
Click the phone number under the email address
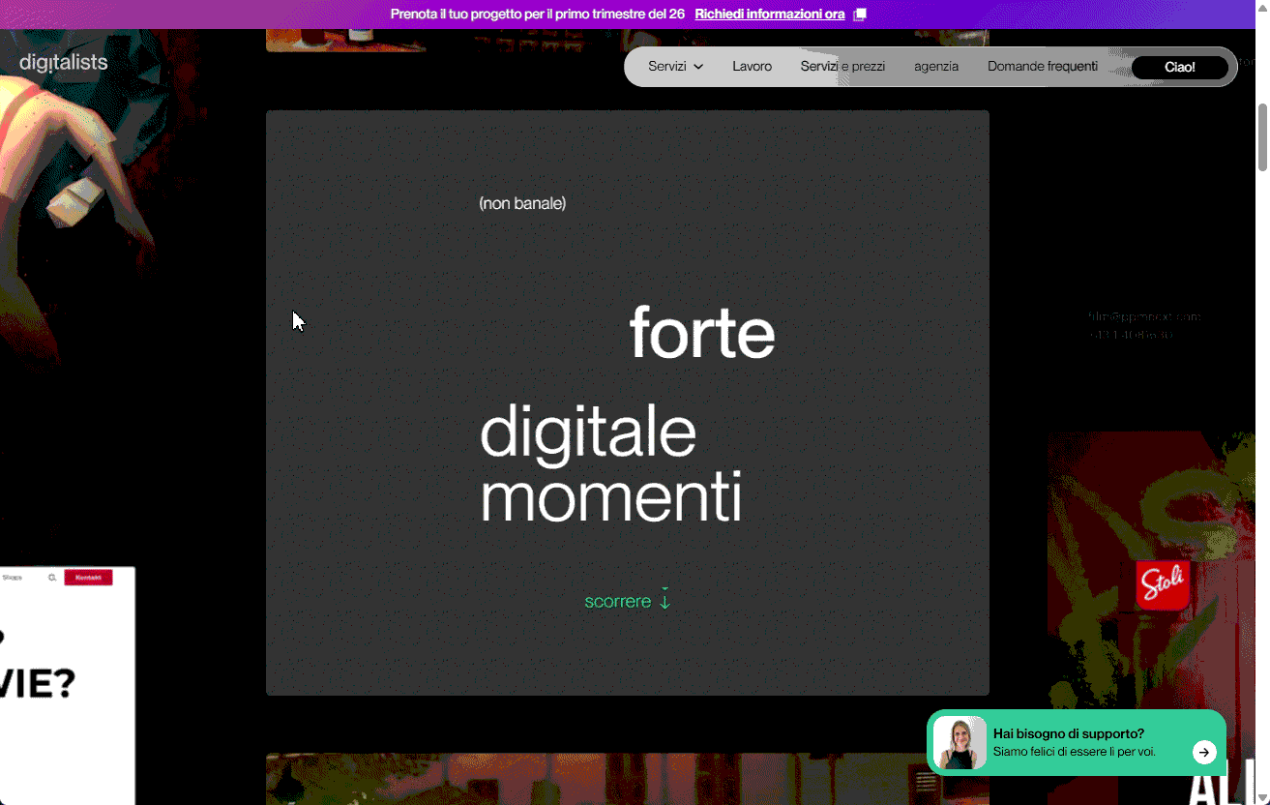[x=1130, y=334]
